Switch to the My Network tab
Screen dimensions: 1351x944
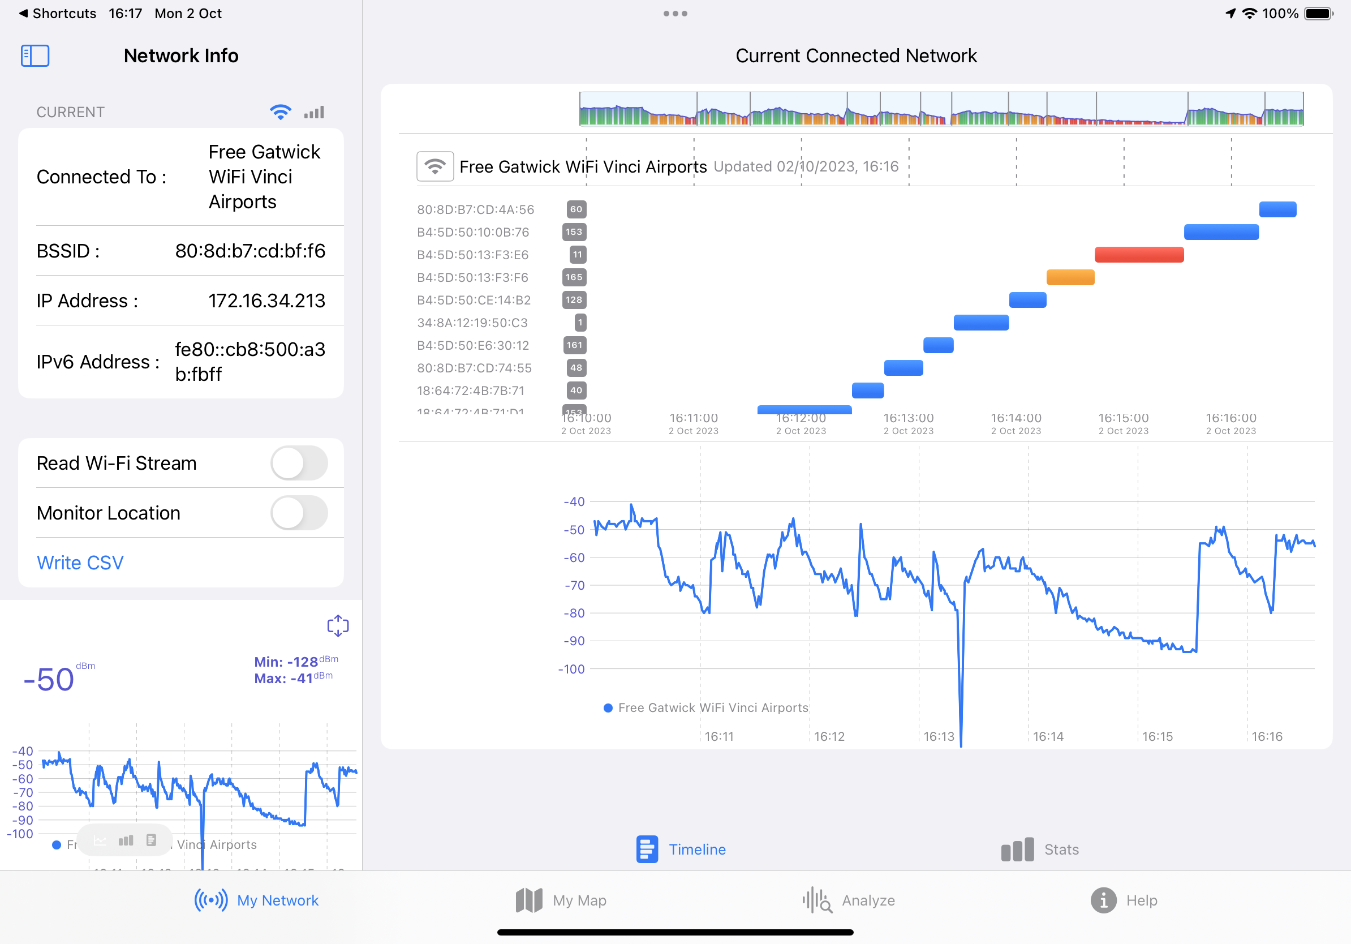(256, 900)
